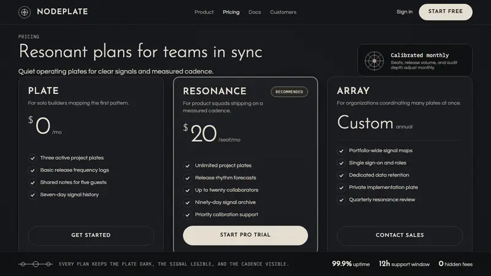Click the RESONANCE plan title
The height and width of the screenshot is (276, 491).
click(214, 91)
